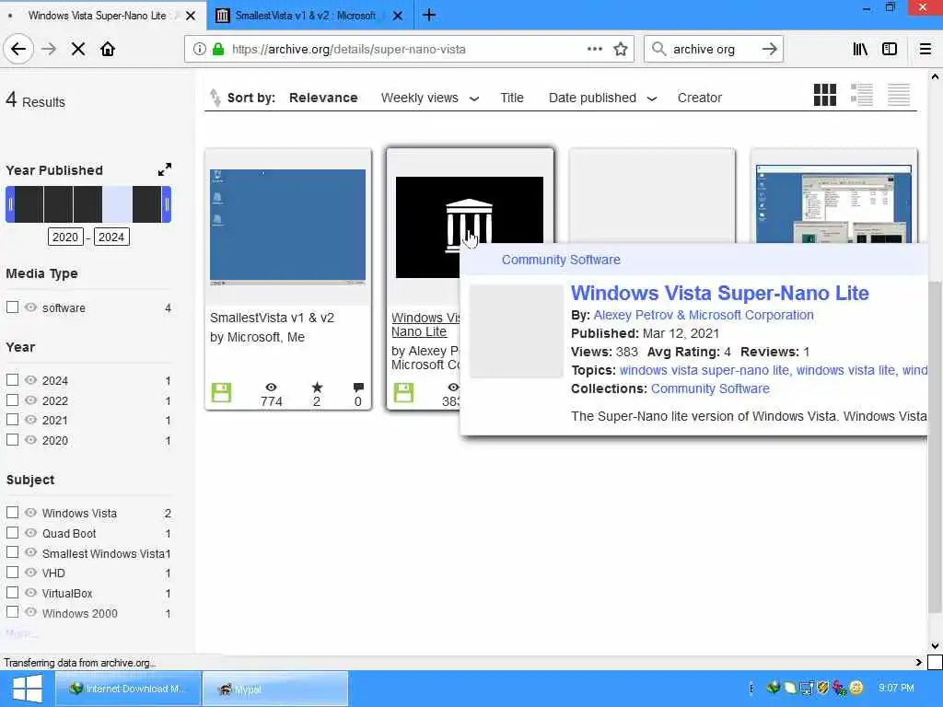Click reviews comment icon on SmallestVista card
This screenshot has width=943, height=707.
coord(358,388)
